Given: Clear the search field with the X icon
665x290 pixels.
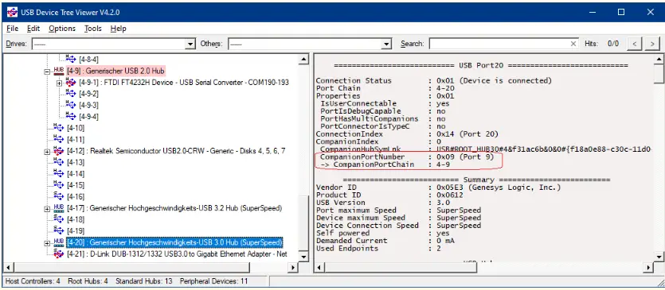Looking at the screenshot, I should [x=573, y=44].
